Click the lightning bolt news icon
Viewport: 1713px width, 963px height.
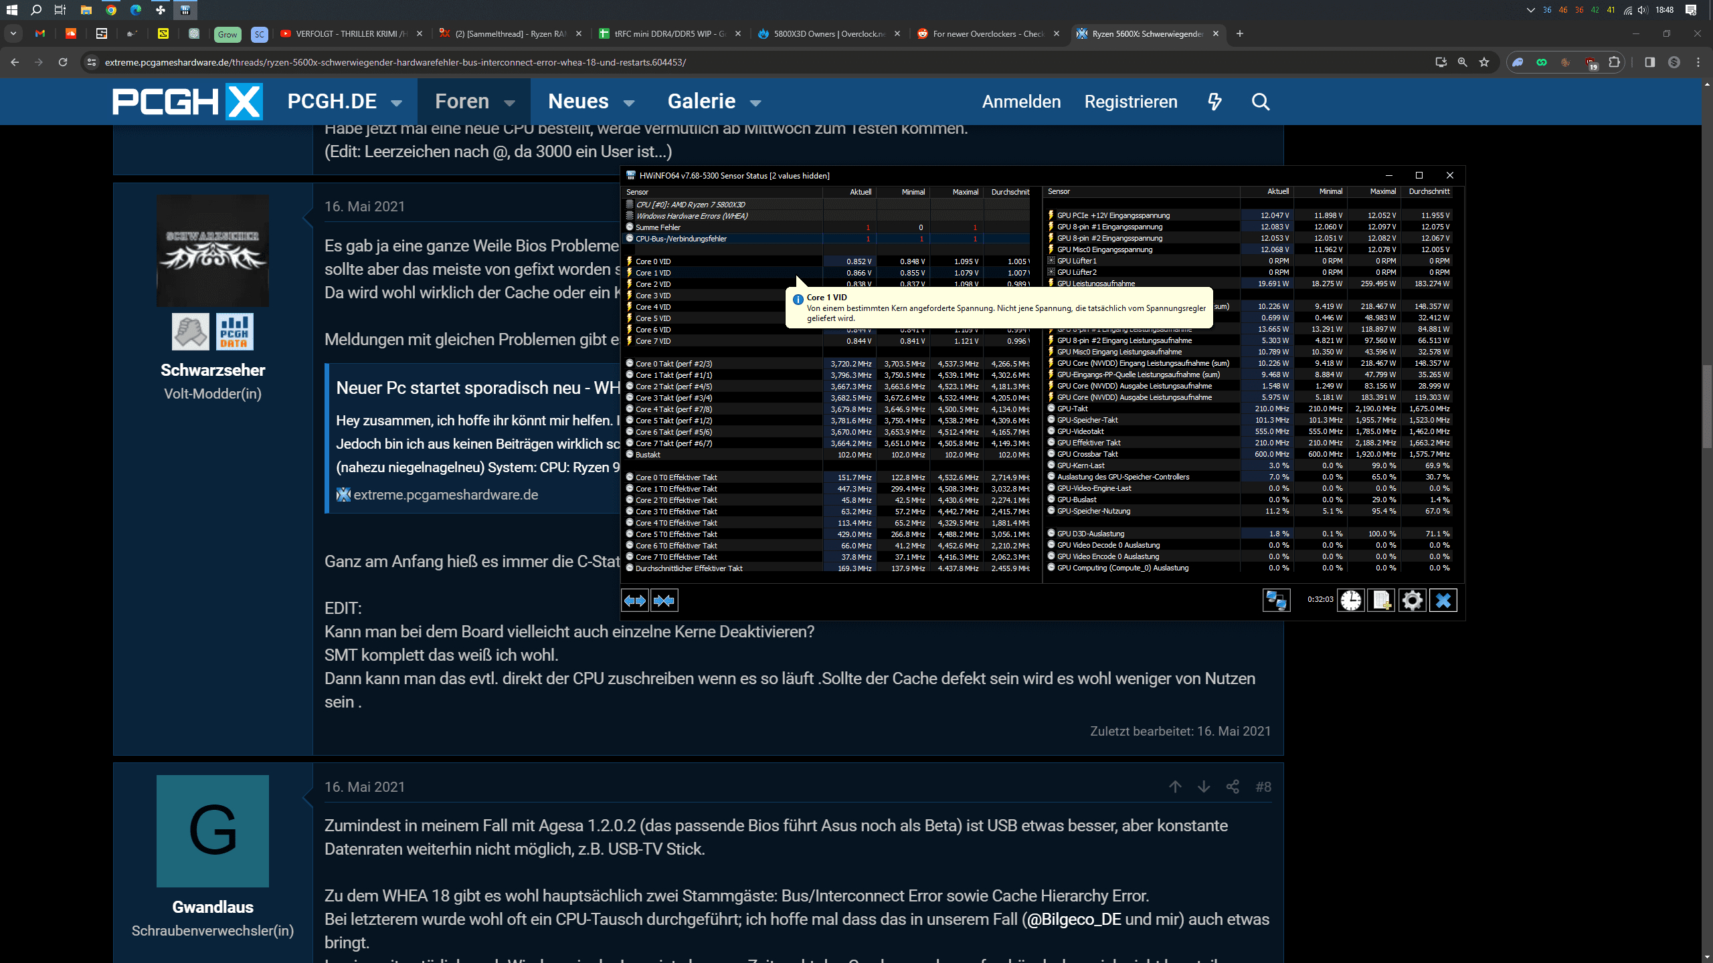pyautogui.click(x=1214, y=102)
